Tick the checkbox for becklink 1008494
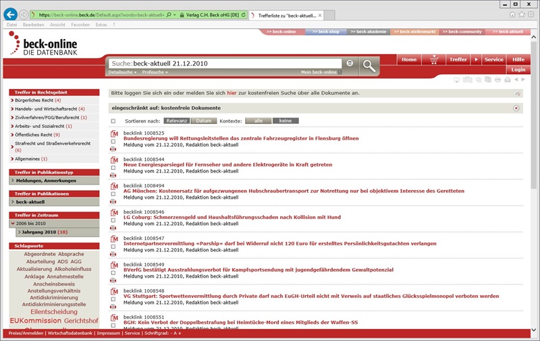Screen dimensions: 540x341 (x=113, y=194)
